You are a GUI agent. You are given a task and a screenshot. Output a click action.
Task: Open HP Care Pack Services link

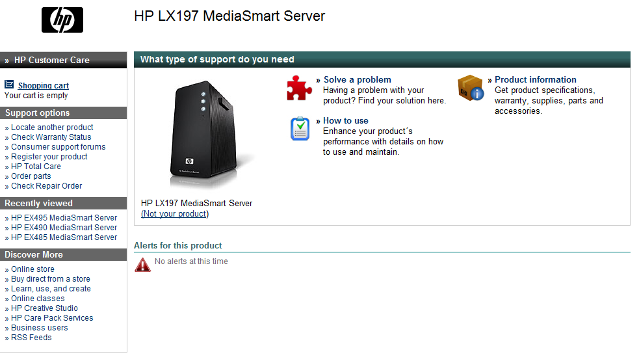tap(52, 318)
